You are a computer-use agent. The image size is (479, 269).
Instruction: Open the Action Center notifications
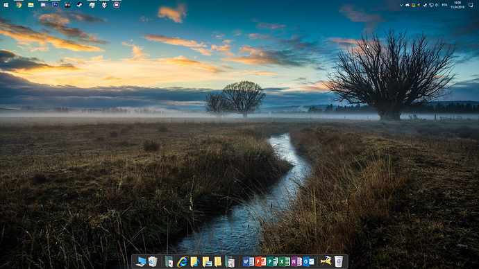(x=471, y=5)
